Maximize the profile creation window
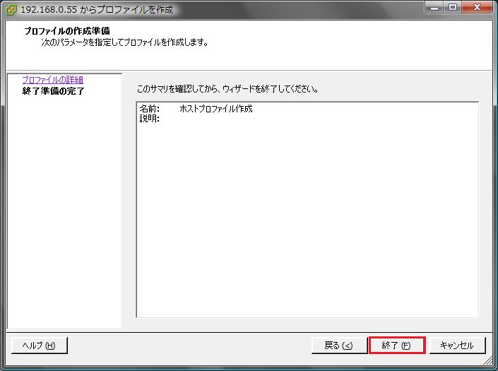Screen dimensions: 498x371 coord(453,8)
